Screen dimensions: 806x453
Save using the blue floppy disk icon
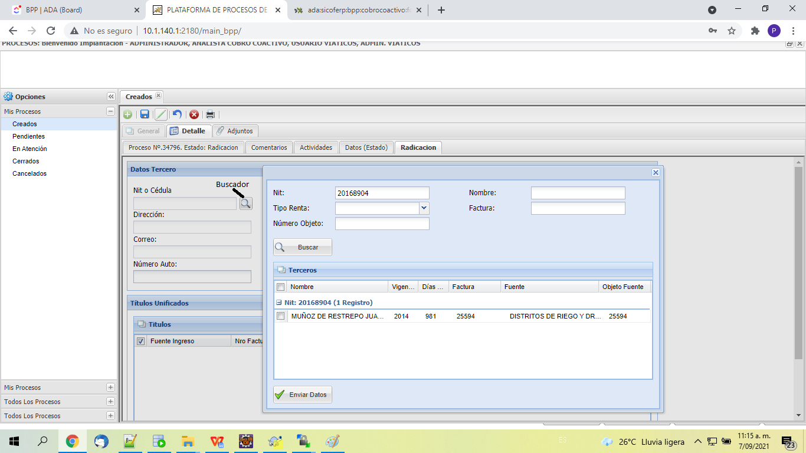pos(145,114)
